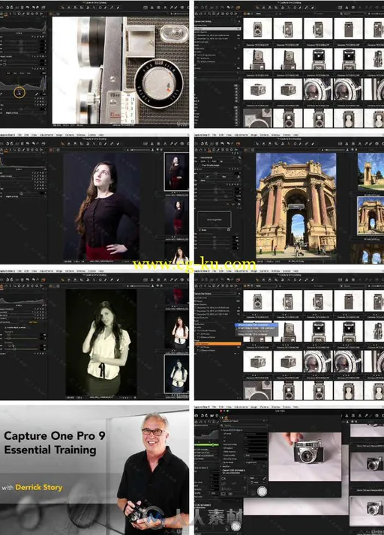Select the arrow Select tool in palace window
This screenshot has width=384, height=535.
click(257, 144)
